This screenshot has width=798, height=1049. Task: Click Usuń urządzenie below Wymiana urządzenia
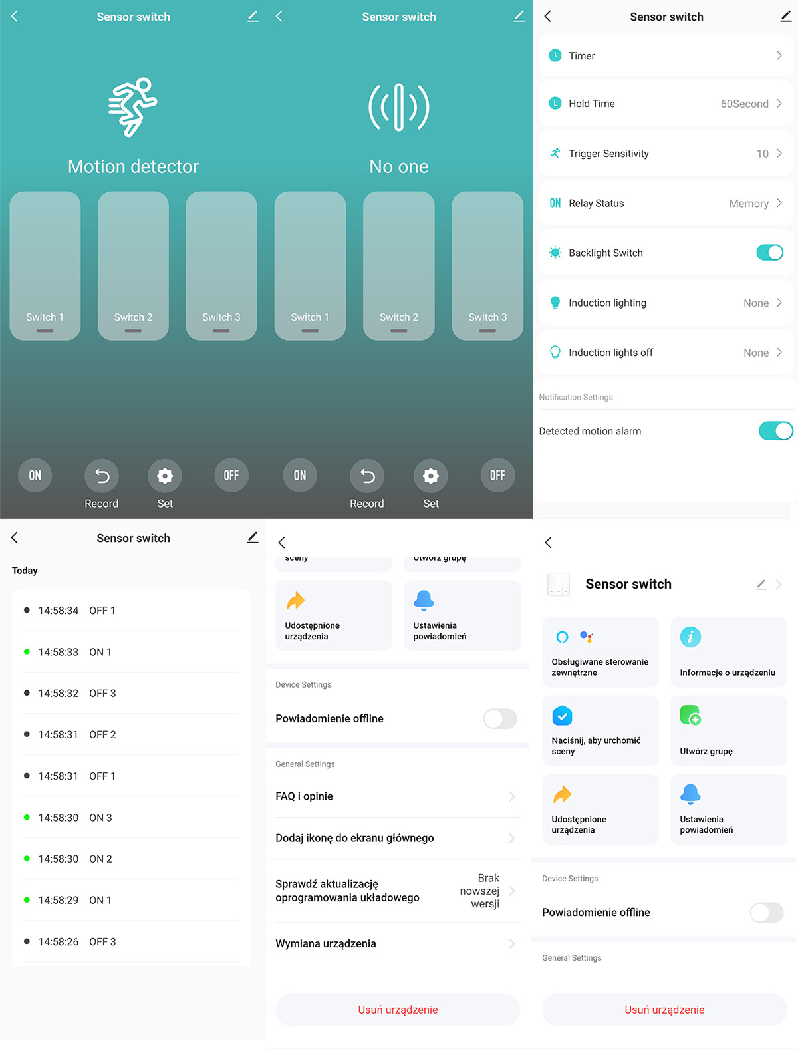[x=398, y=1010]
